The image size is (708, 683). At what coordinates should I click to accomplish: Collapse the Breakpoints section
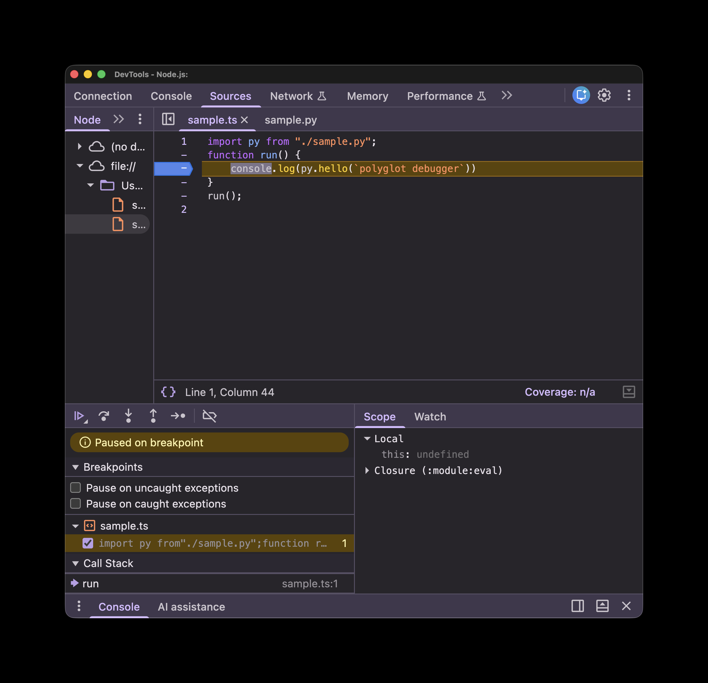[x=75, y=467]
